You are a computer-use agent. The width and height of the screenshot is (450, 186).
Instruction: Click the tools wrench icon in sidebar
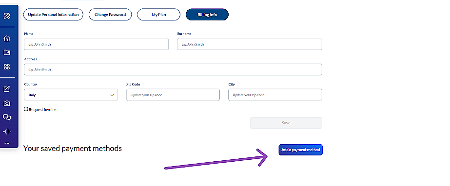(7, 16)
